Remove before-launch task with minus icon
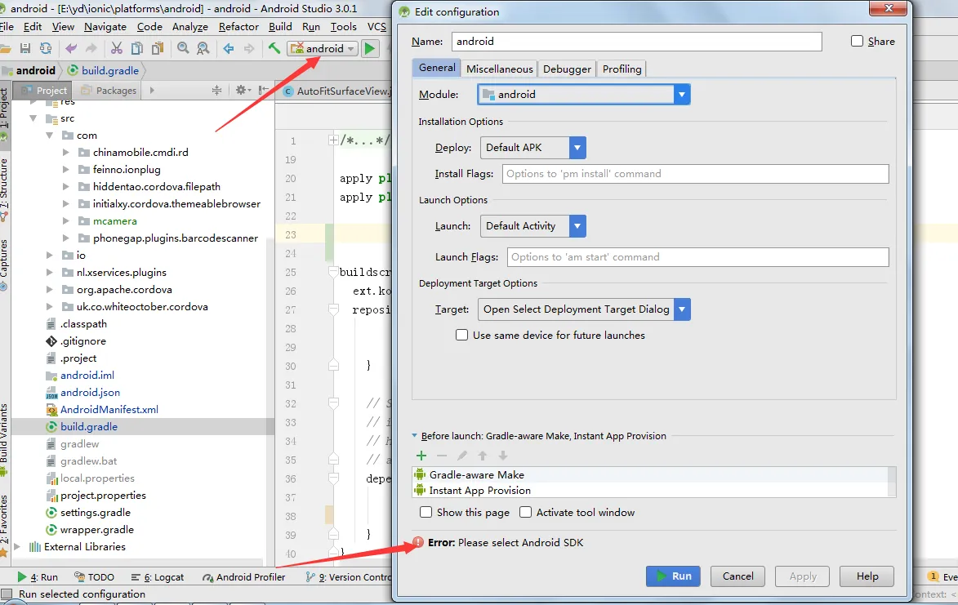 click(x=442, y=456)
